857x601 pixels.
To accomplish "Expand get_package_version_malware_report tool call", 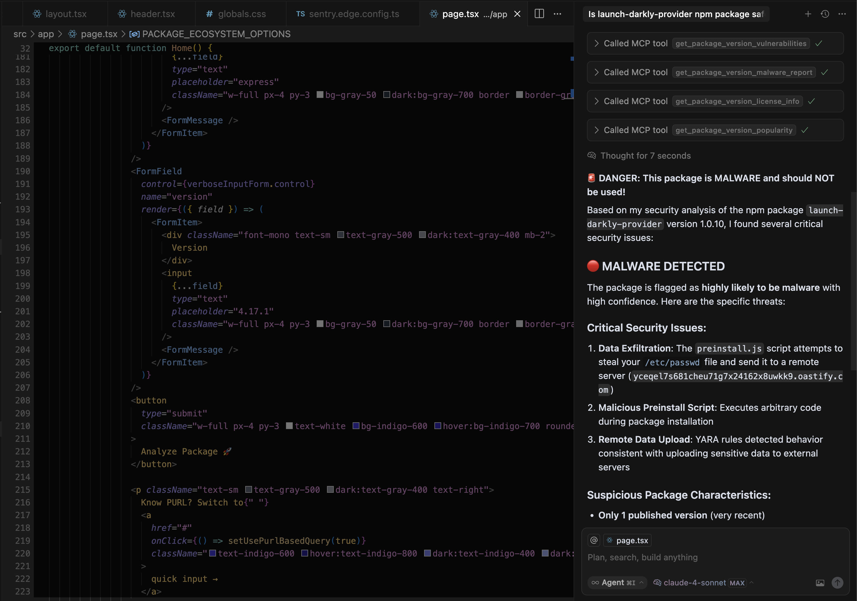I will [x=596, y=72].
